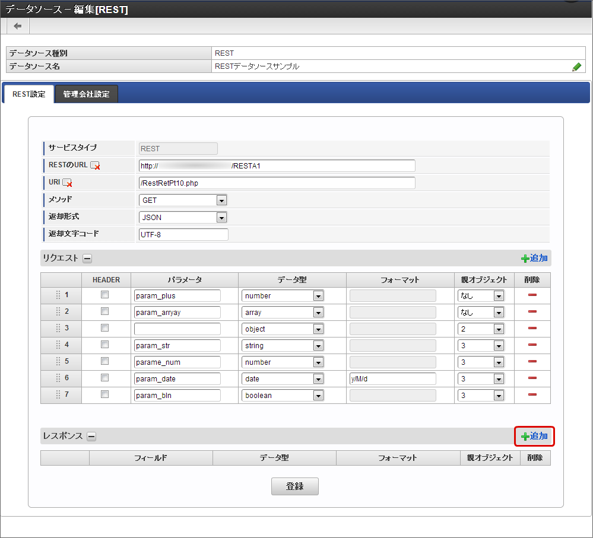Click the 登録 button

coord(294,486)
